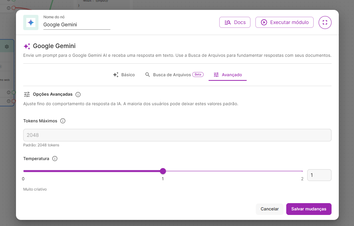Click the gear icon on the background node
Viewport: 354px width, 226px height.
tap(7, 46)
